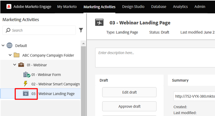Viewport: 215px width, 116px height.
Task: Click the Last modified: label in Summary
Action: [x=185, y=113]
